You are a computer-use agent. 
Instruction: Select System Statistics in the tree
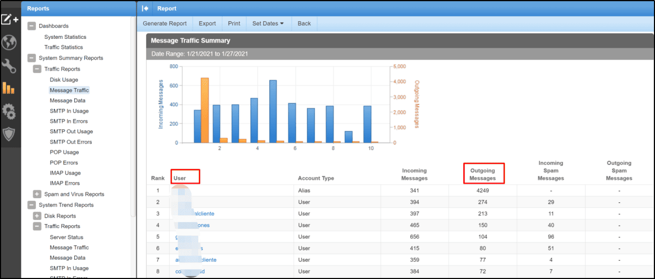click(65, 37)
